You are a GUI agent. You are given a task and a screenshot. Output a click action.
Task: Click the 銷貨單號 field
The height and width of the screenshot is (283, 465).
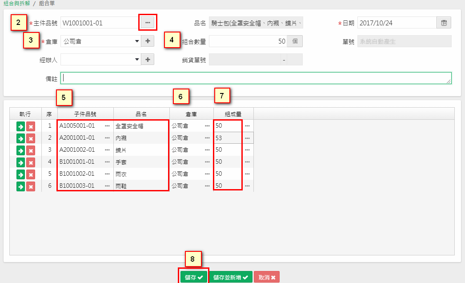[245, 59]
